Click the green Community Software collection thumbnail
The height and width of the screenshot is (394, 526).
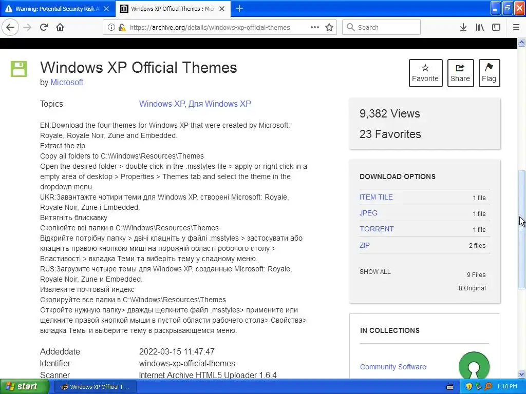point(474,365)
